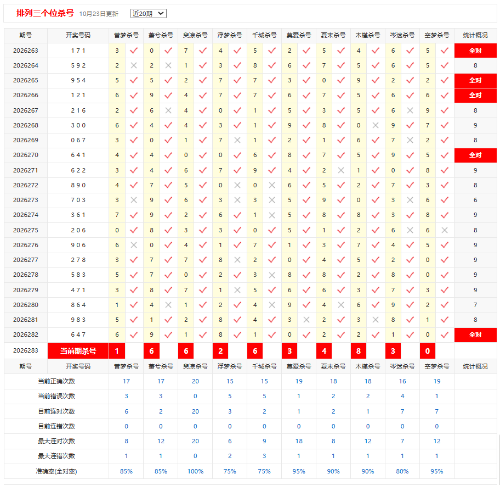The width and height of the screenshot is (500, 485).
Task: Click the 100% accuracy value
Action: tap(195, 471)
